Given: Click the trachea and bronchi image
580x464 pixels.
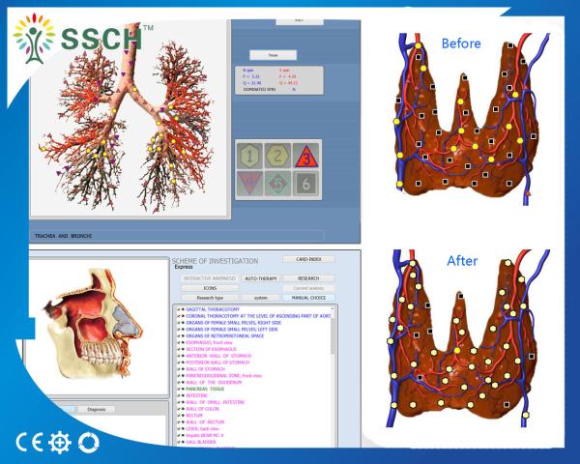Looking at the screenshot, I should coord(128,118).
